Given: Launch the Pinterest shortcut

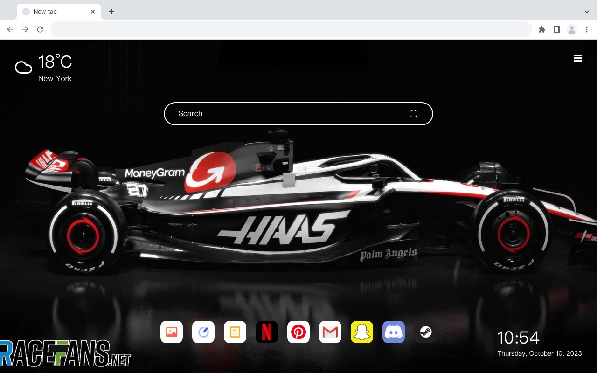Looking at the screenshot, I should [x=298, y=332].
